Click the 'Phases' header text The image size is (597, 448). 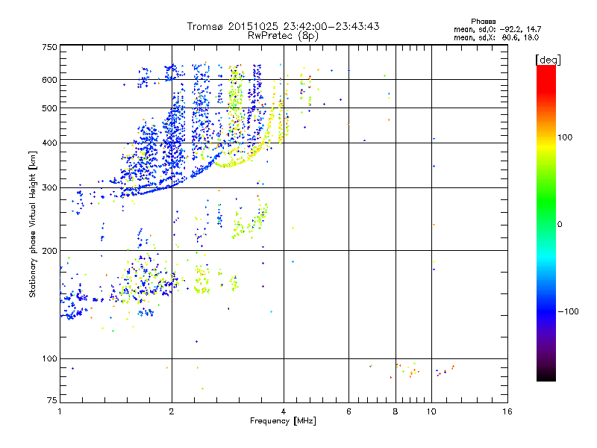click(483, 22)
